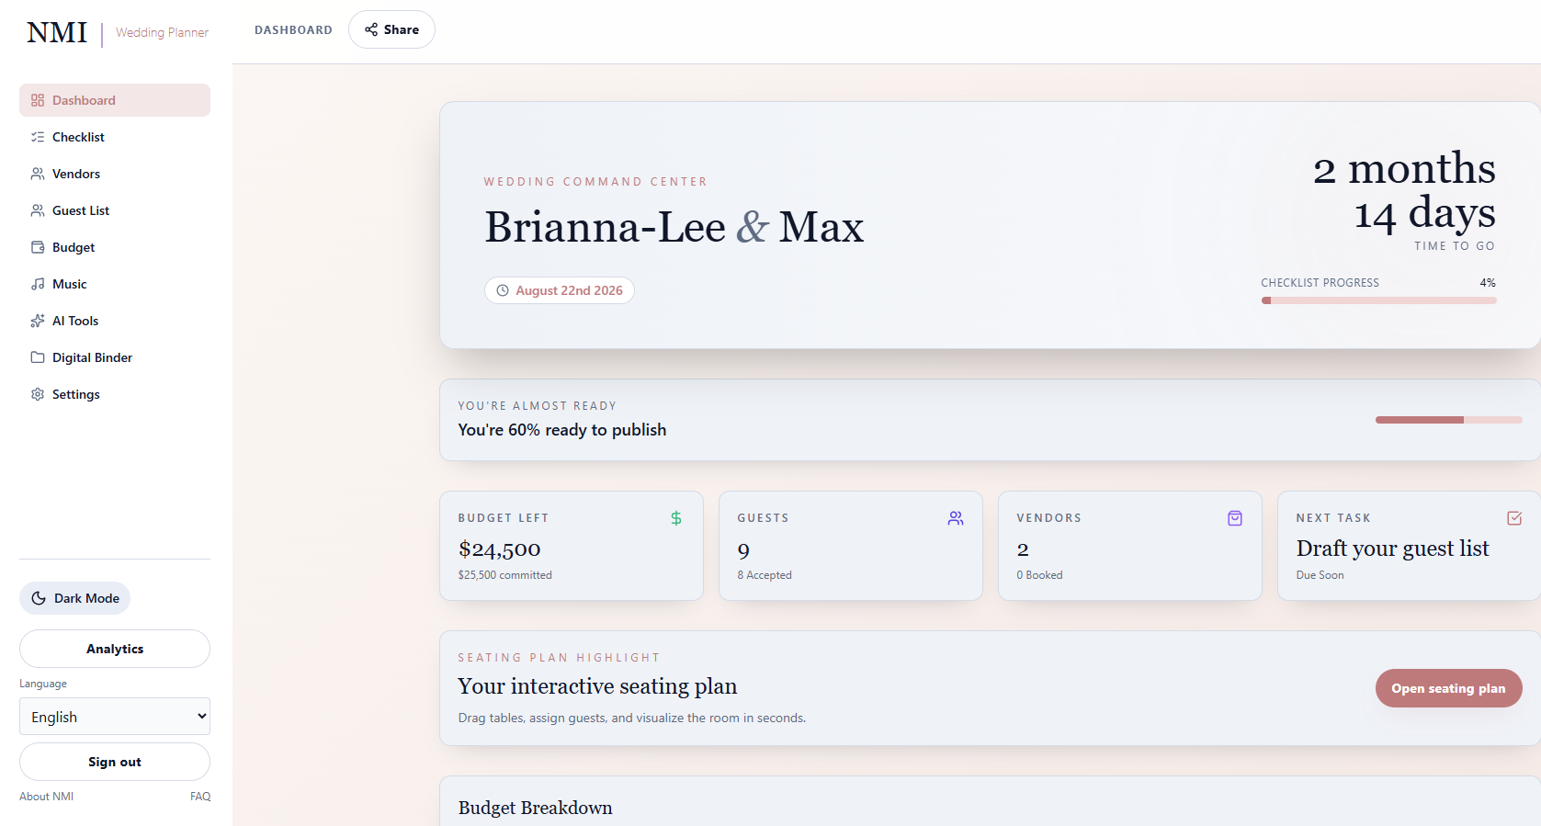Click the '0 Booked' text
Image resolution: width=1541 pixels, height=826 pixels.
[1039, 575]
